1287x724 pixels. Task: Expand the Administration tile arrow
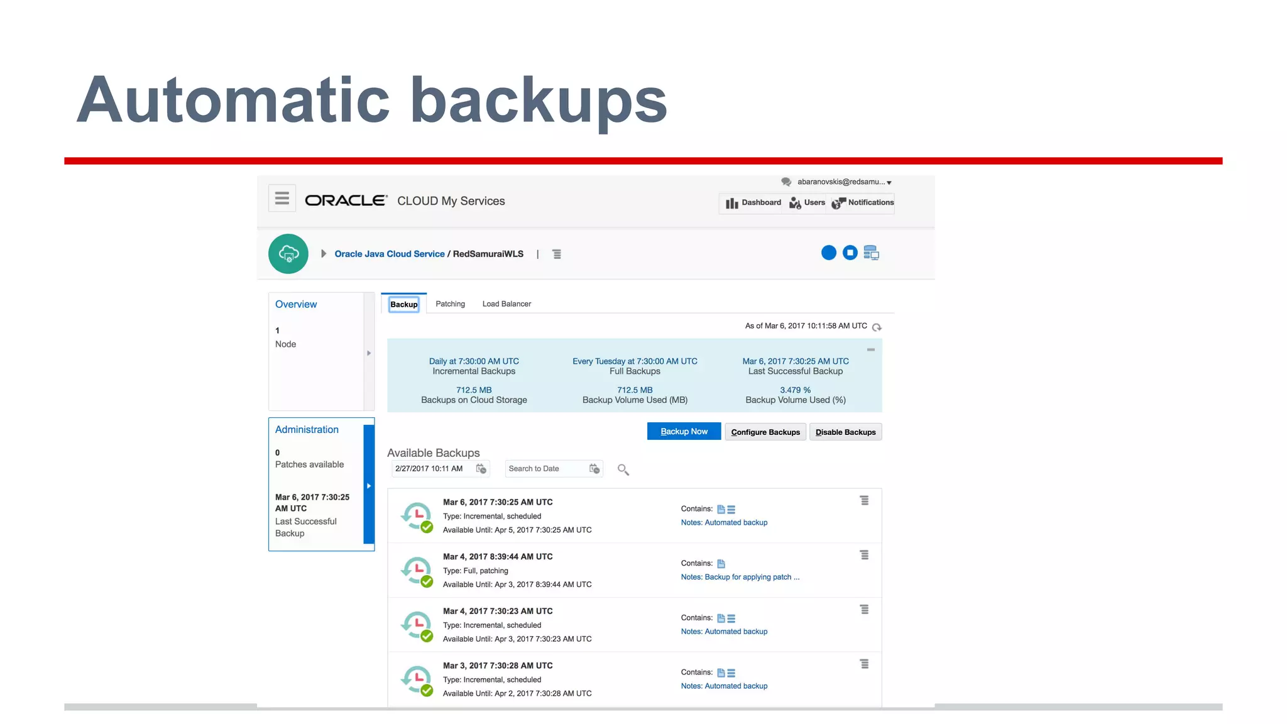tap(369, 485)
